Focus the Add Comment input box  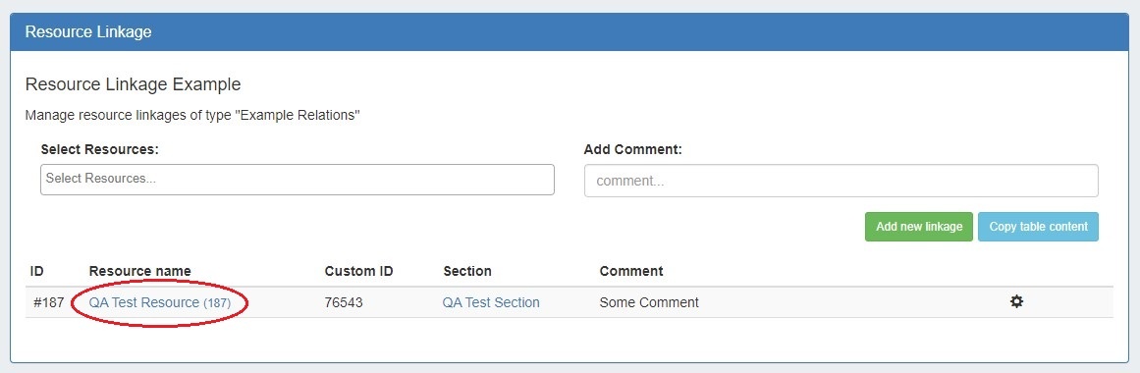[841, 181]
